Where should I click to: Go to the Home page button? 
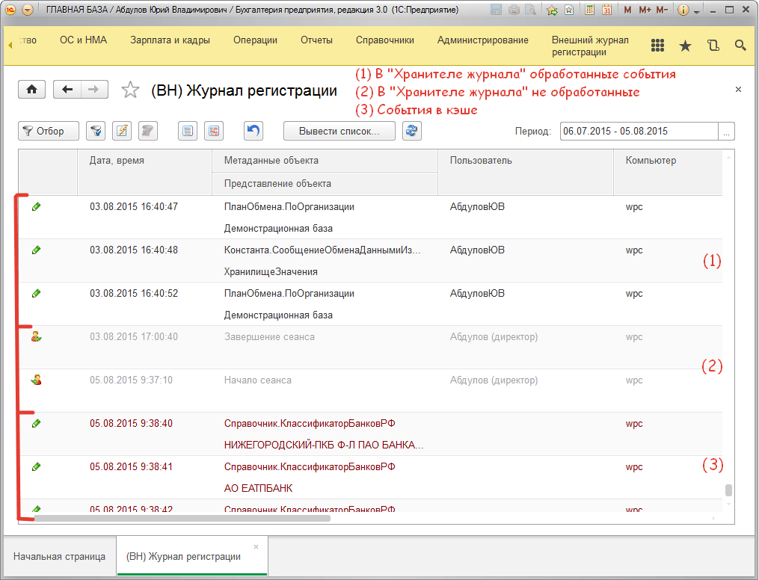coord(32,90)
